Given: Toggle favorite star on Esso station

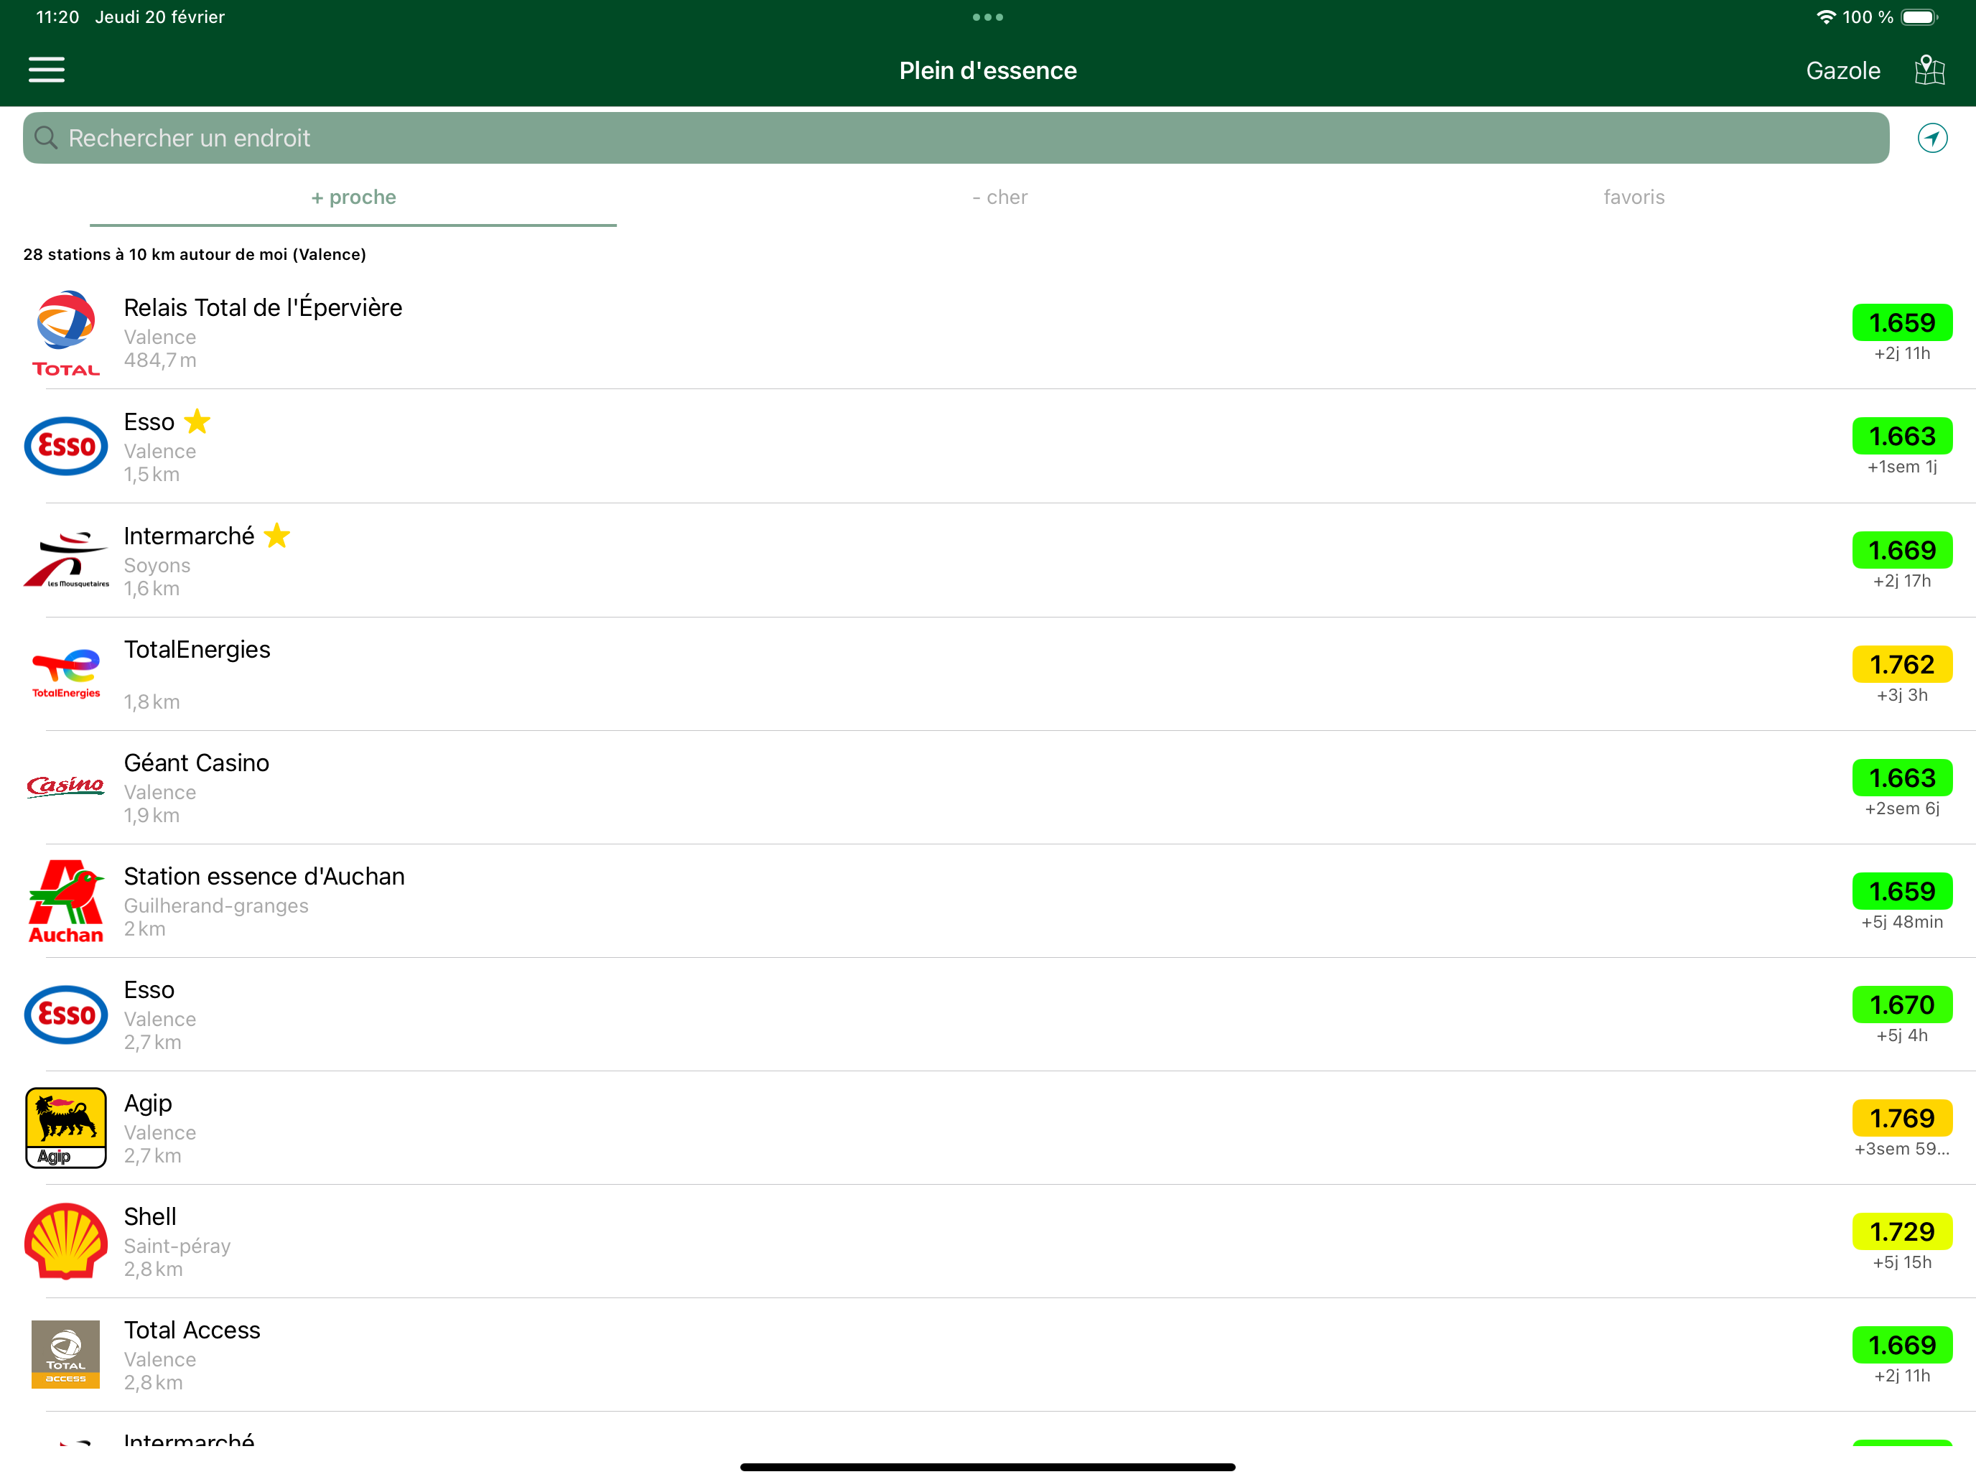Looking at the screenshot, I should [197, 421].
